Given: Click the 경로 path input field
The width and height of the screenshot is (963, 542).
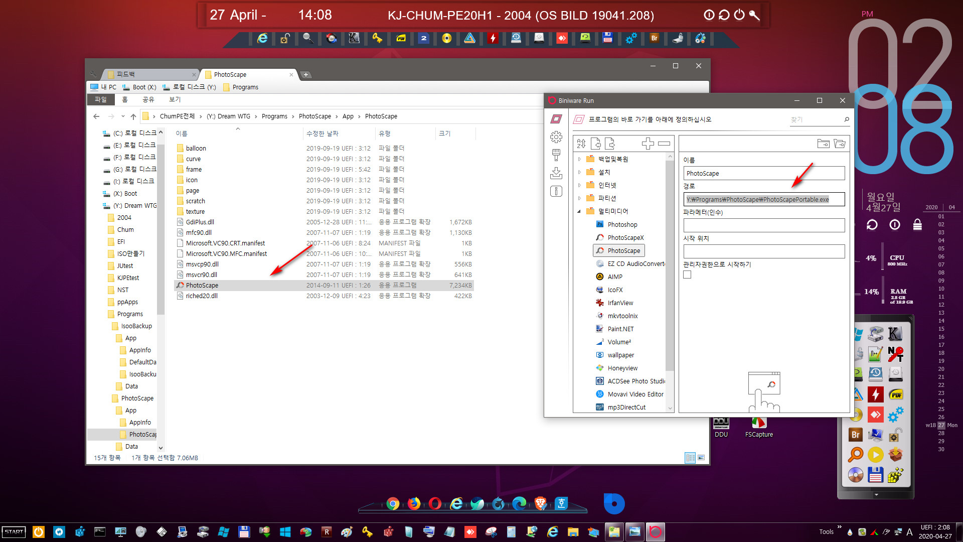Looking at the screenshot, I should (764, 199).
